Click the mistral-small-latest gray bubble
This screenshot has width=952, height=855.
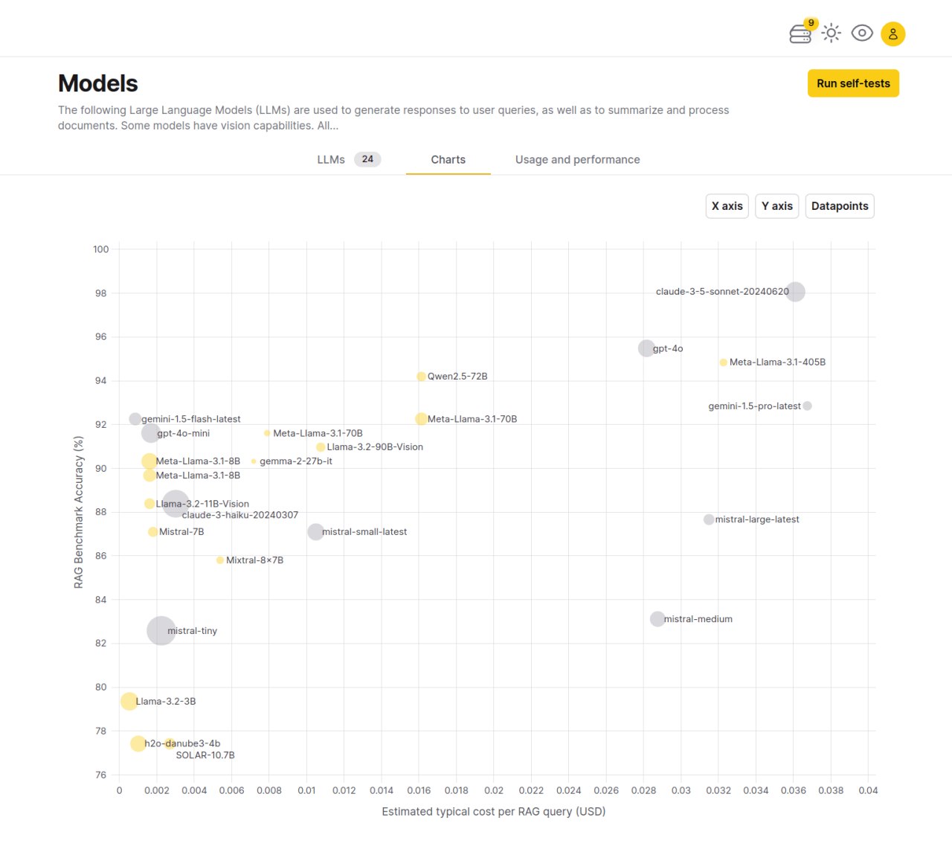315,532
